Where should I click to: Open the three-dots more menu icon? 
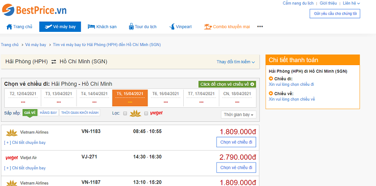(x=260, y=27)
